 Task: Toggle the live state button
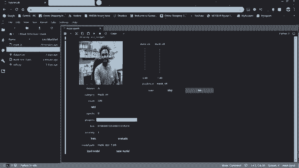point(199,91)
